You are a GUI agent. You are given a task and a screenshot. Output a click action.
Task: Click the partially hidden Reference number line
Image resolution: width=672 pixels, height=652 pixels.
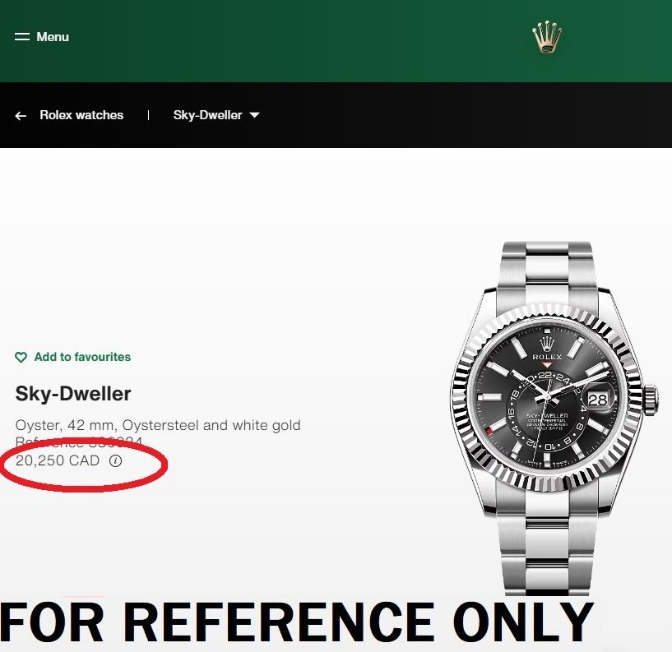pos(79,442)
